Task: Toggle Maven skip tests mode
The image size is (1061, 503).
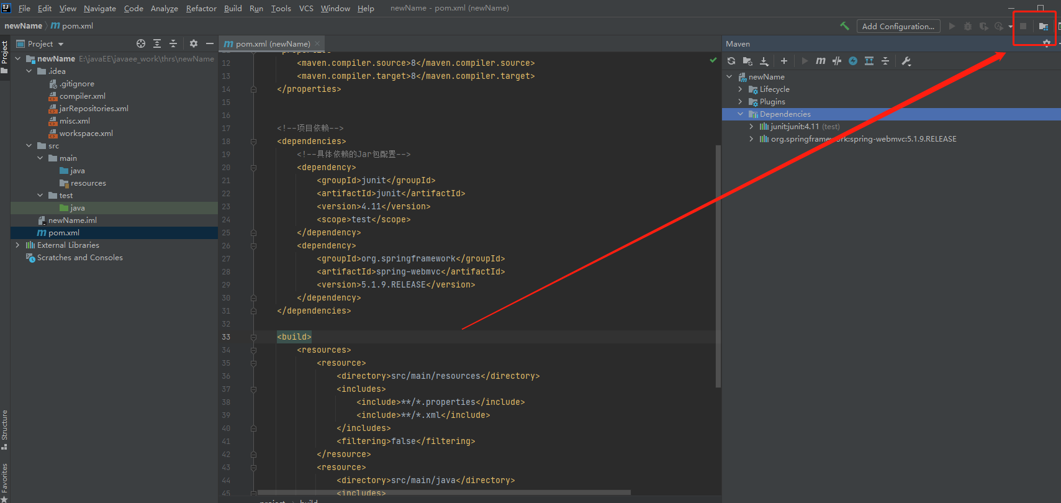Action: pos(853,61)
